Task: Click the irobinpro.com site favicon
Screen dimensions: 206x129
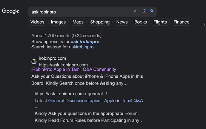Action: pos(34,62)
